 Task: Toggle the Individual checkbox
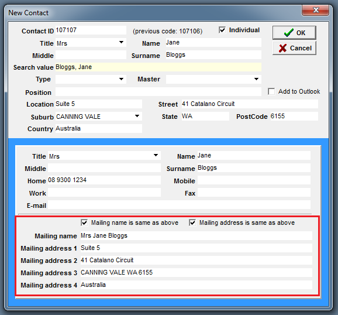pyautogui.click(x=222, y=30)
